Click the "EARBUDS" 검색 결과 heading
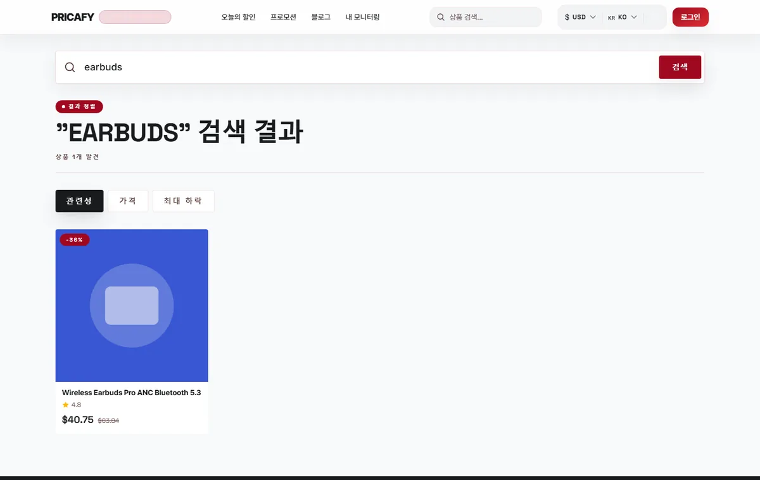The width and height of the screenshot is (760, 480). (179, 132)
